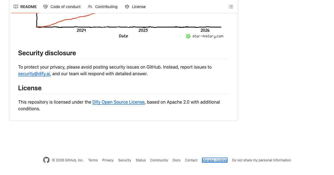Click the Manage cookies footer link
This screenshot has width=334, height=175.
[215, 160]
